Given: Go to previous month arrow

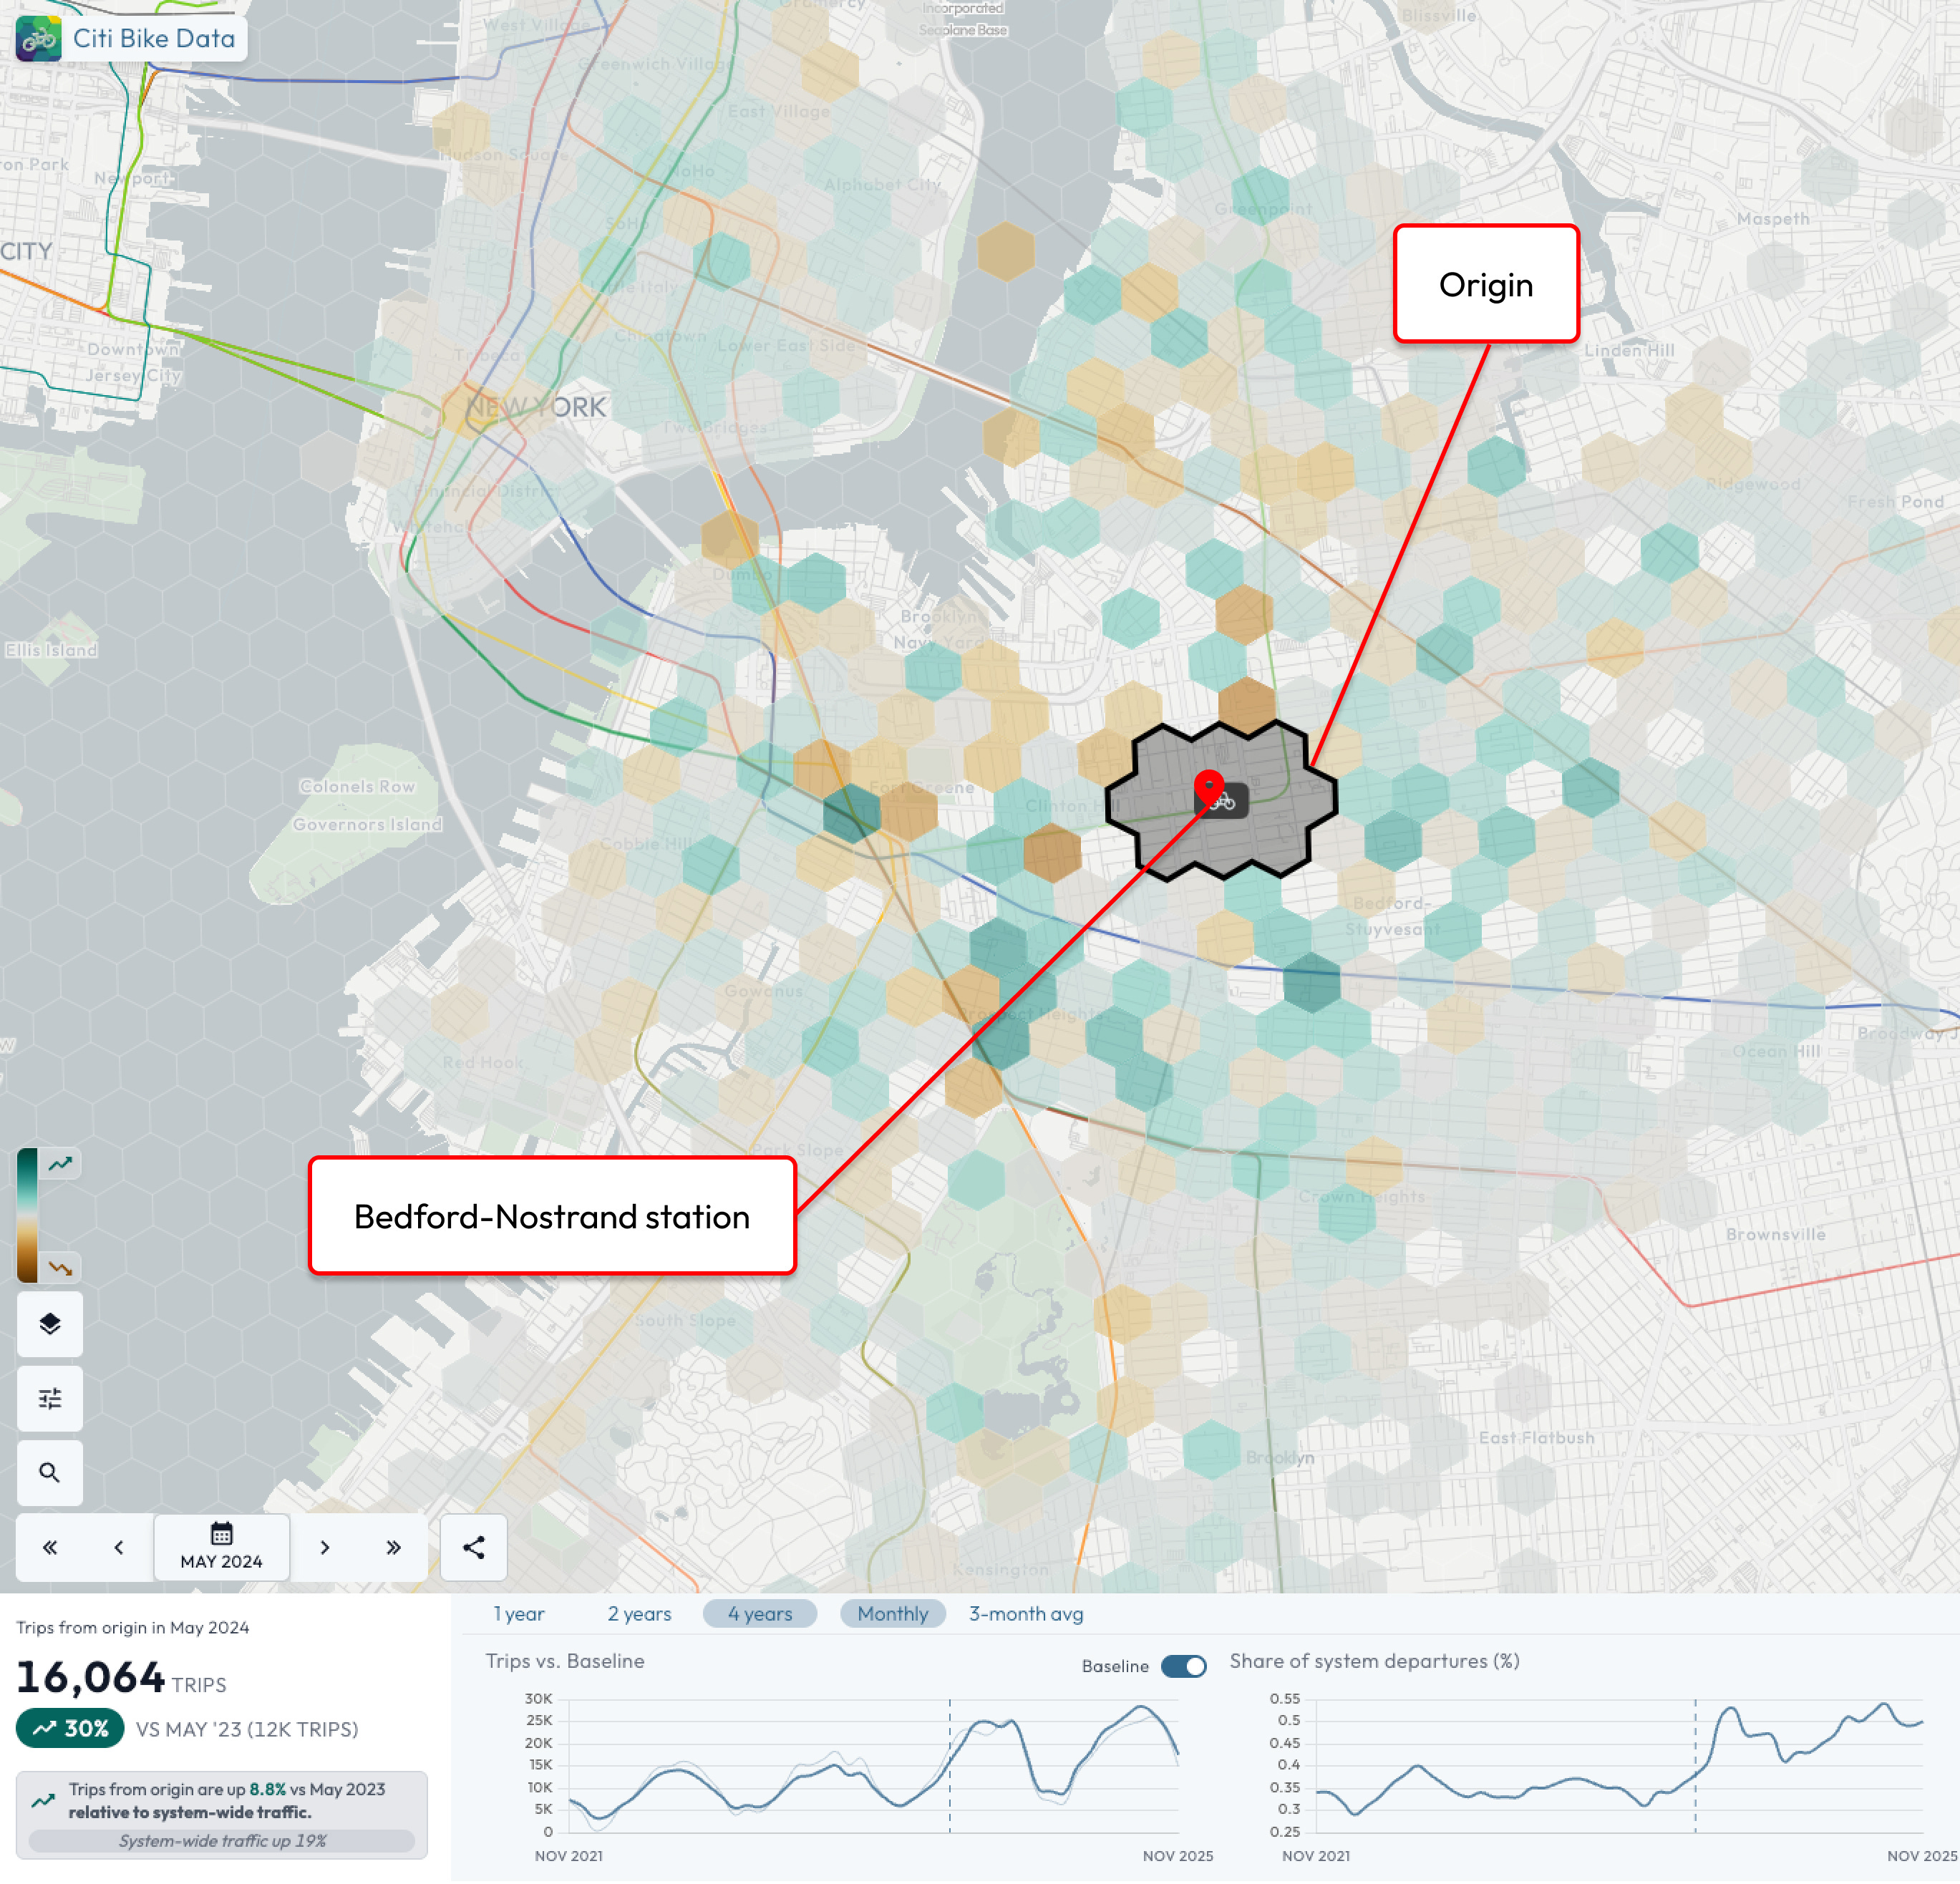Looking at the screenshot, I should [119, 1547].
